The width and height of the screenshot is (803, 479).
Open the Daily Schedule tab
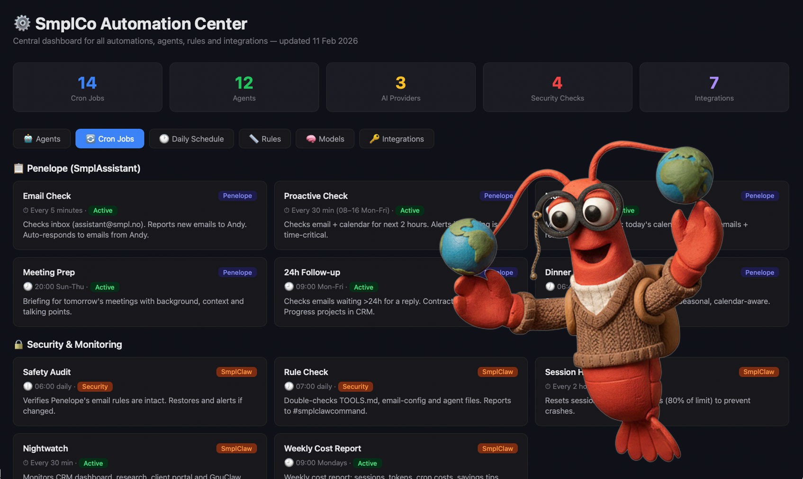tap(191, 139)
